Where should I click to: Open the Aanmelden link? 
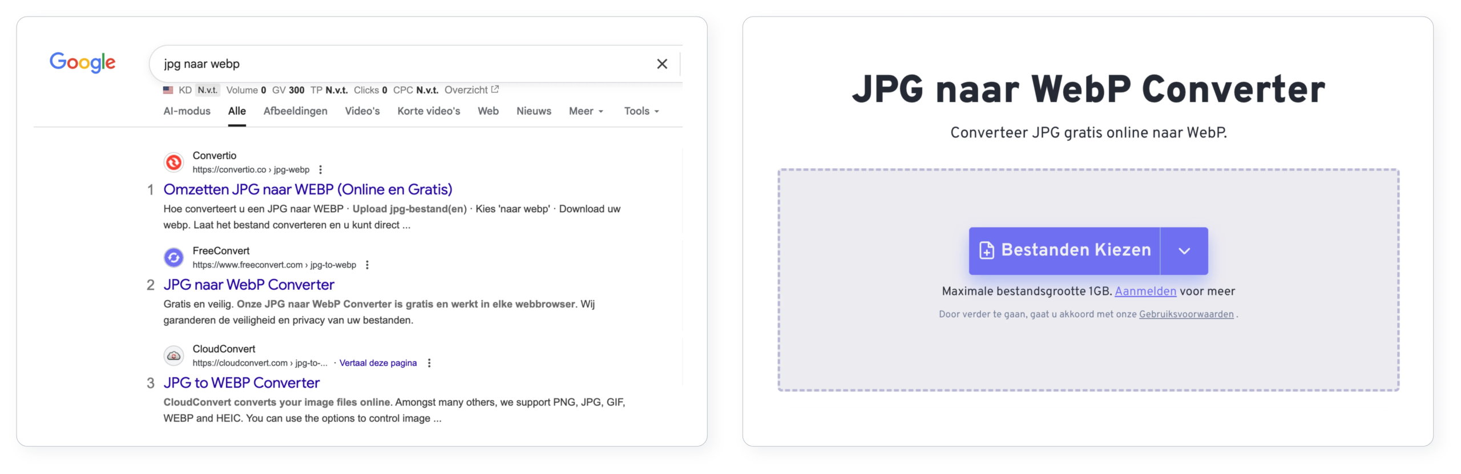click(x=1145, y=291)
